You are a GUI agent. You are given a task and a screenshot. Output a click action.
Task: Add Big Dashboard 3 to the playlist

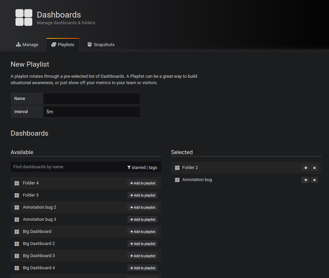[x=142, y=255]
